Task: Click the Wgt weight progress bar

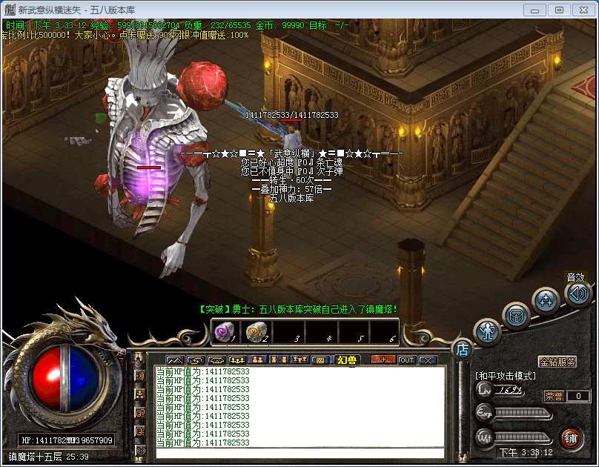Action: pos(523,437)
